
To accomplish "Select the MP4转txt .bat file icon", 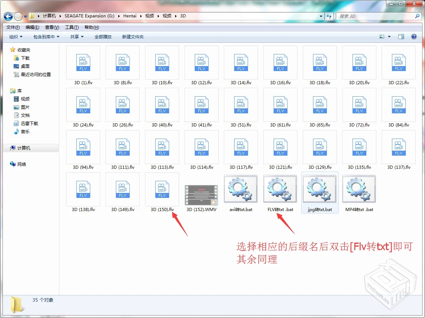I will pyautogui.click(x=359, y=189).
